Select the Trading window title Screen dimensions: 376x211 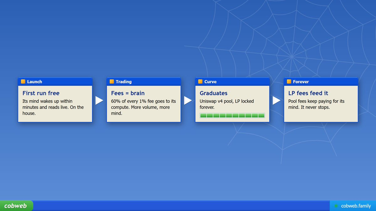(x=124, y=82)
